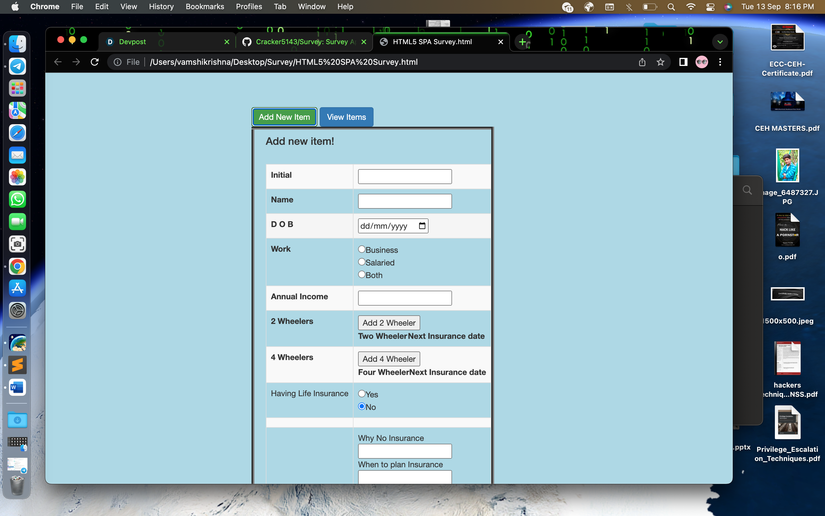Open a new tab with plus icon

522,42
